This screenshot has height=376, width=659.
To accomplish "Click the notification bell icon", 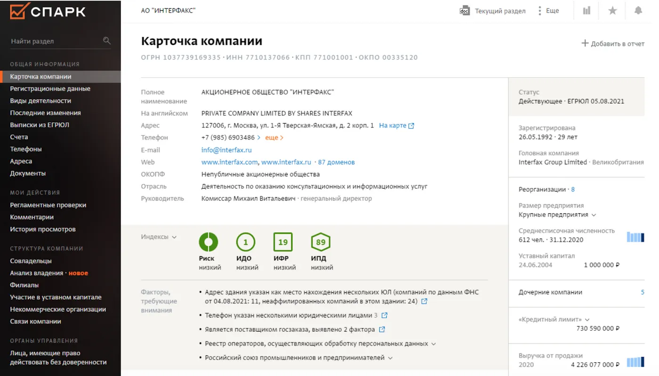I will [638, 10].
